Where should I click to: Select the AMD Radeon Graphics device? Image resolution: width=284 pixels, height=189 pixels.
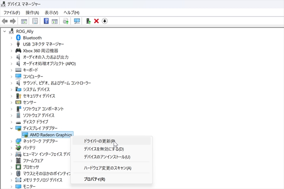click(48, 135)
